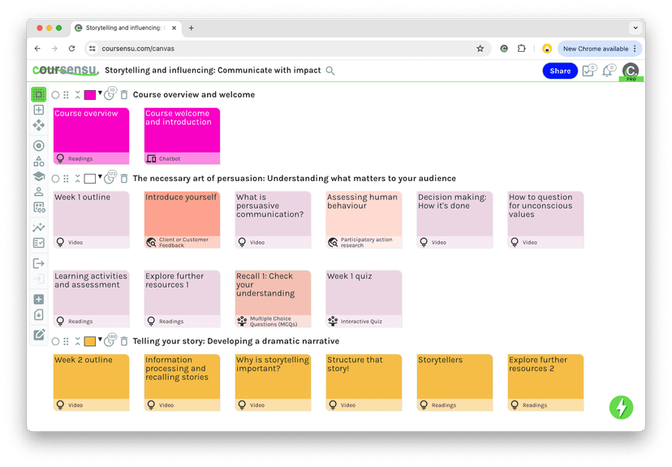The image size is (672, 467).
Task: Click the add-card plus square sidebar icon
Action: point(39,110)
